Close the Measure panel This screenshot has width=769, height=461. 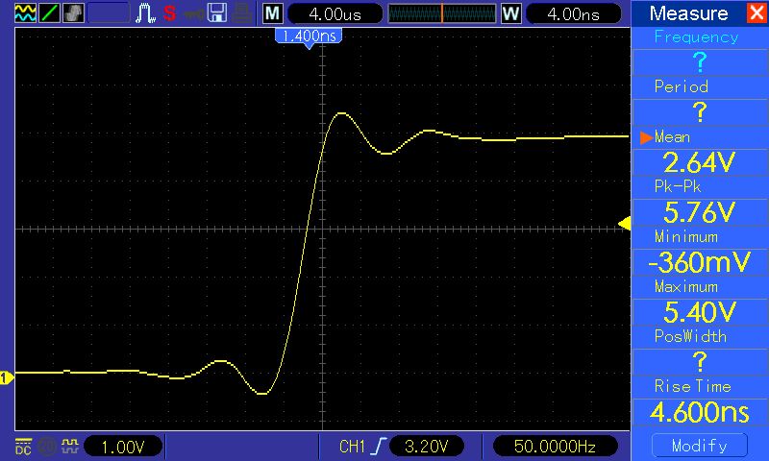(757, 12)
